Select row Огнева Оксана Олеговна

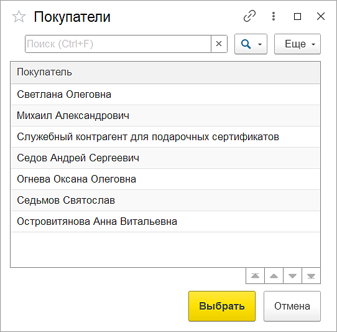tap(165, 179)
